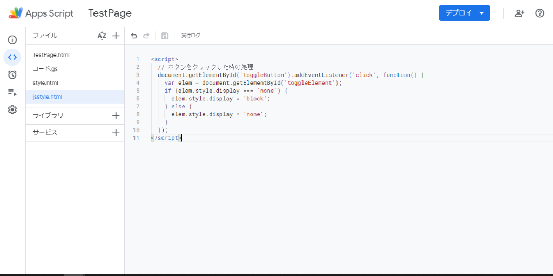Click line number 11 in gutter
The height and width of the screenshot is (276, 553).
[x=136, y=137]
